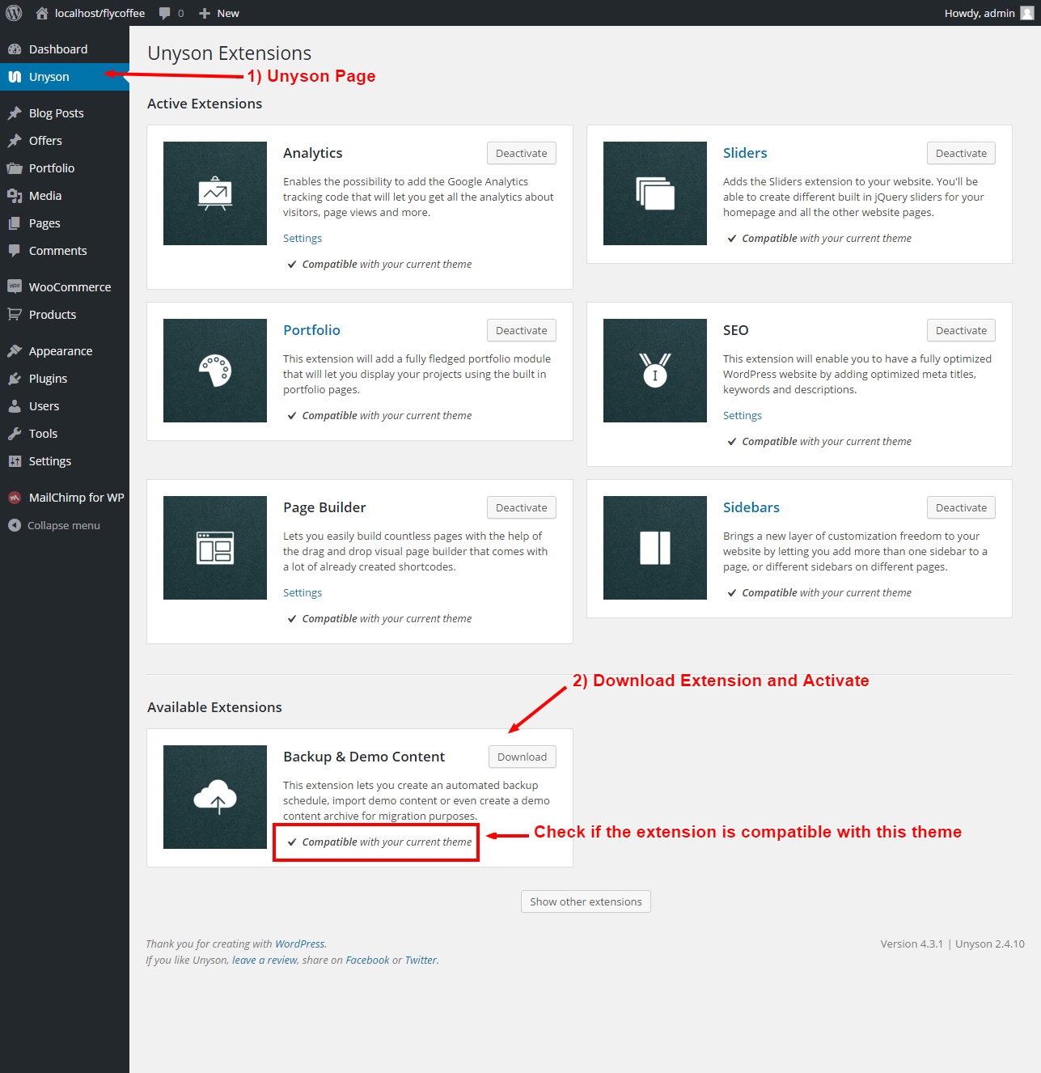Viewport: 1041px width, 1073px height.
Task: Click the Portfolio extension palette icon
Action: (215, 371)
